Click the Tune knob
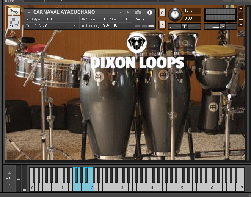 click(175, 14)
